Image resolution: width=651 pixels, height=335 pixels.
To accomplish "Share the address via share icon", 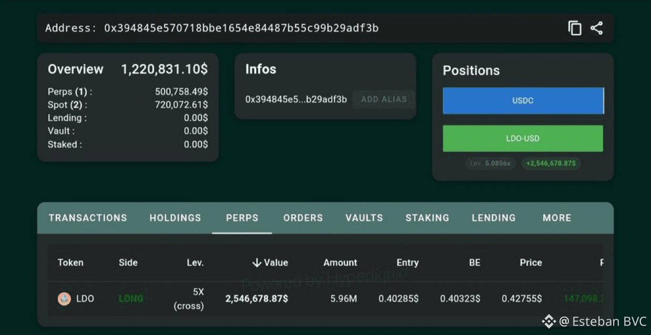I will (x=596, y=28).
